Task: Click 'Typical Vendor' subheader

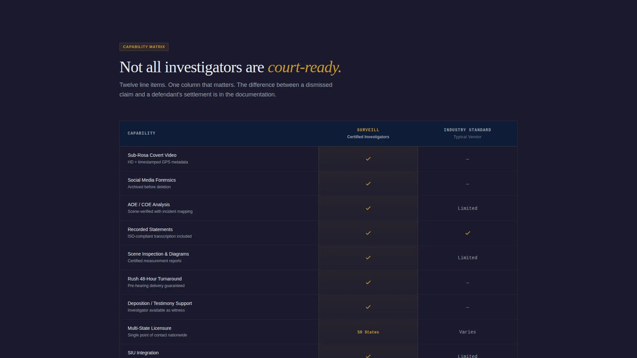Action: pyautogui.click(x=467, y=137)
